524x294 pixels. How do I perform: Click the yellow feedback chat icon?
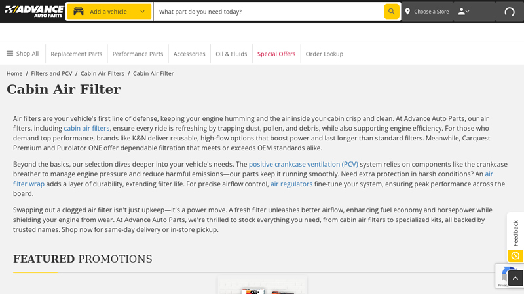click(515, 255)
